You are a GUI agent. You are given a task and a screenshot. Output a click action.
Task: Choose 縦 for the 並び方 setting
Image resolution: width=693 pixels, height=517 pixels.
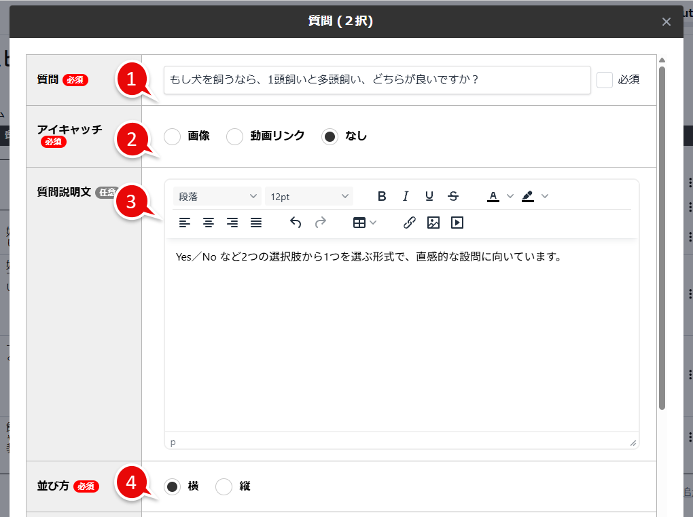pyautogui.click(x=224, y=486)
